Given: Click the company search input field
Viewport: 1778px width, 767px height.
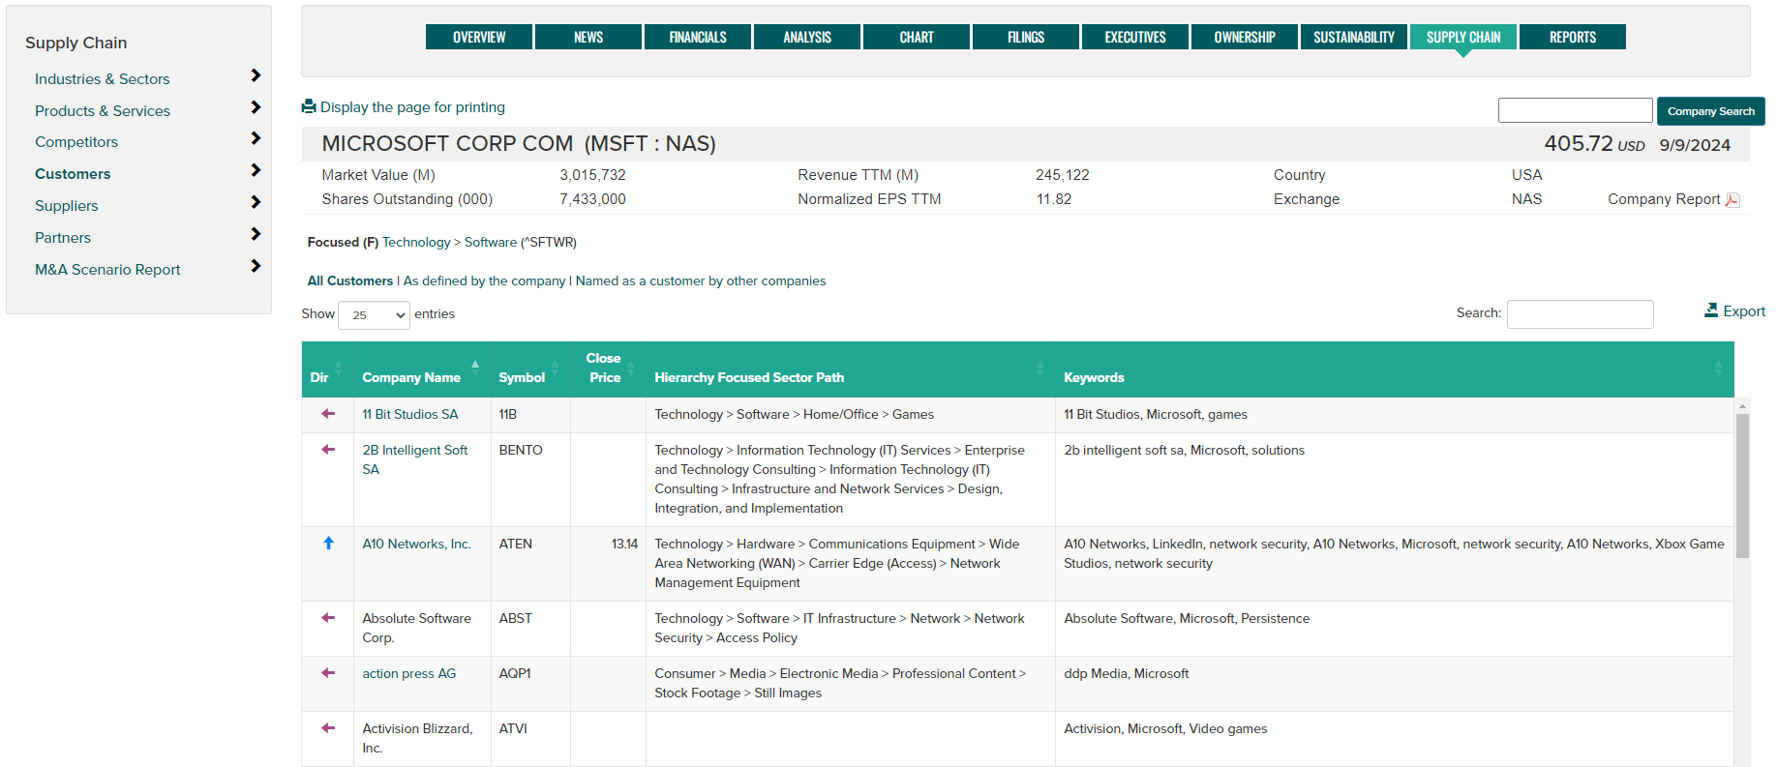Looking at the screenshot, I should pyautogui.click(x=1575, y=110).
